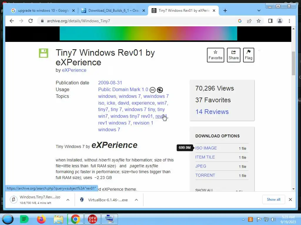
Task: Expand options for the VirtualBox exe download
Action: [136, 200]
